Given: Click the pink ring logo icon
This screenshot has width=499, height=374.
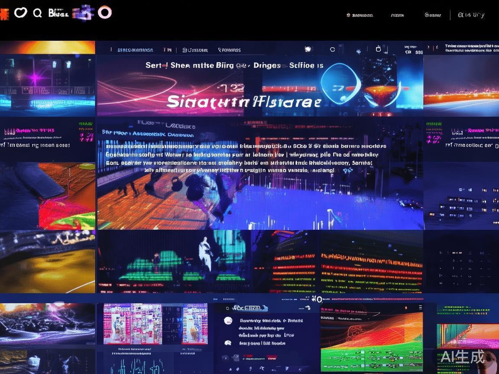Looking at the screenshot, I should point(104,12).
